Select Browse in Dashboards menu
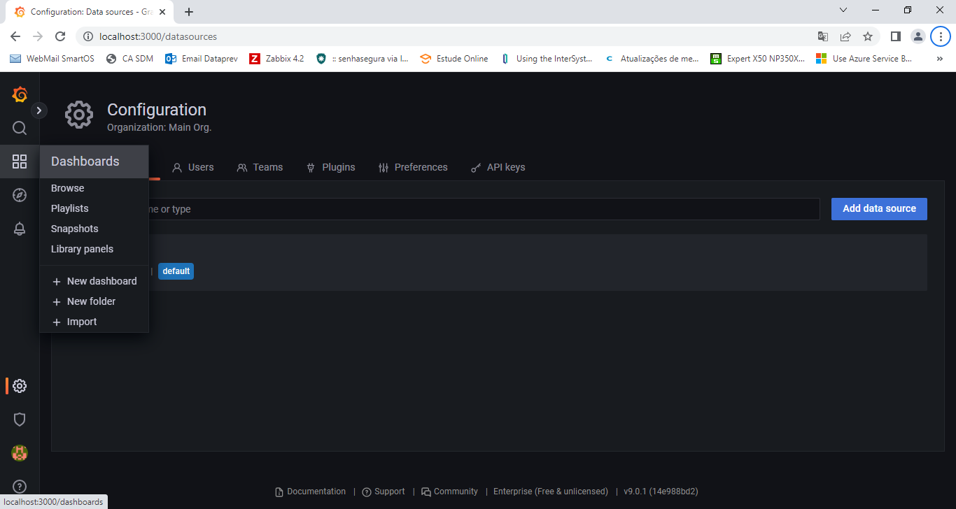956x509 pixels. [x=67, y=188]
